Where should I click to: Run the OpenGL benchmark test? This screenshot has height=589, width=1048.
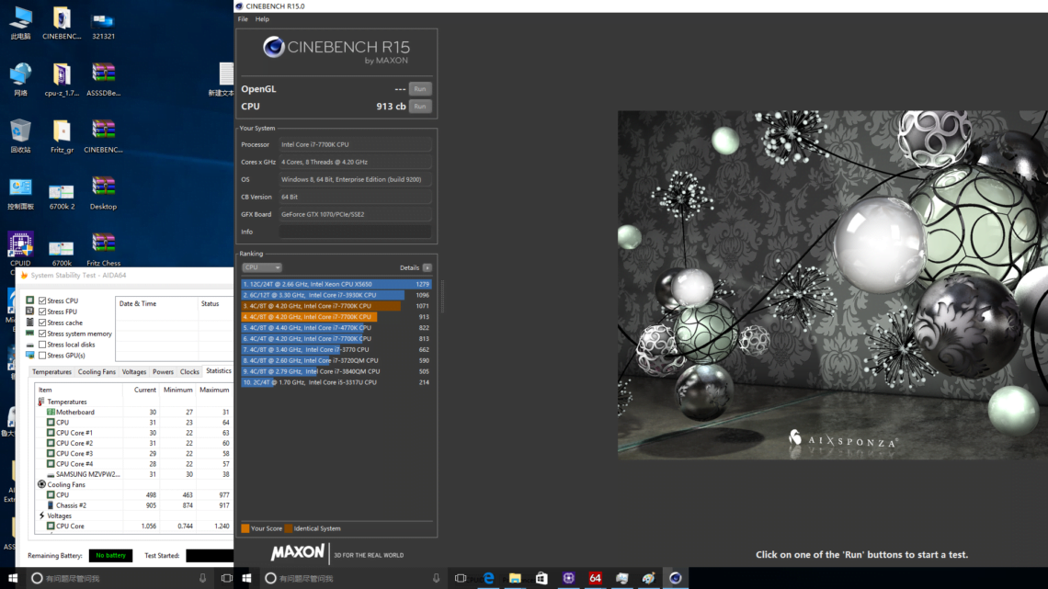click(419, 89)
